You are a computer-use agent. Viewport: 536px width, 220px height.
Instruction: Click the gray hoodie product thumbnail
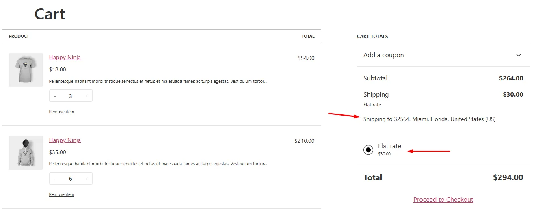26,153
